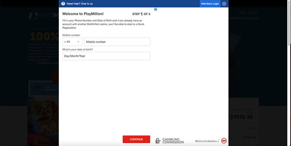Open the BeGambleAware.org link

point(207,141)
